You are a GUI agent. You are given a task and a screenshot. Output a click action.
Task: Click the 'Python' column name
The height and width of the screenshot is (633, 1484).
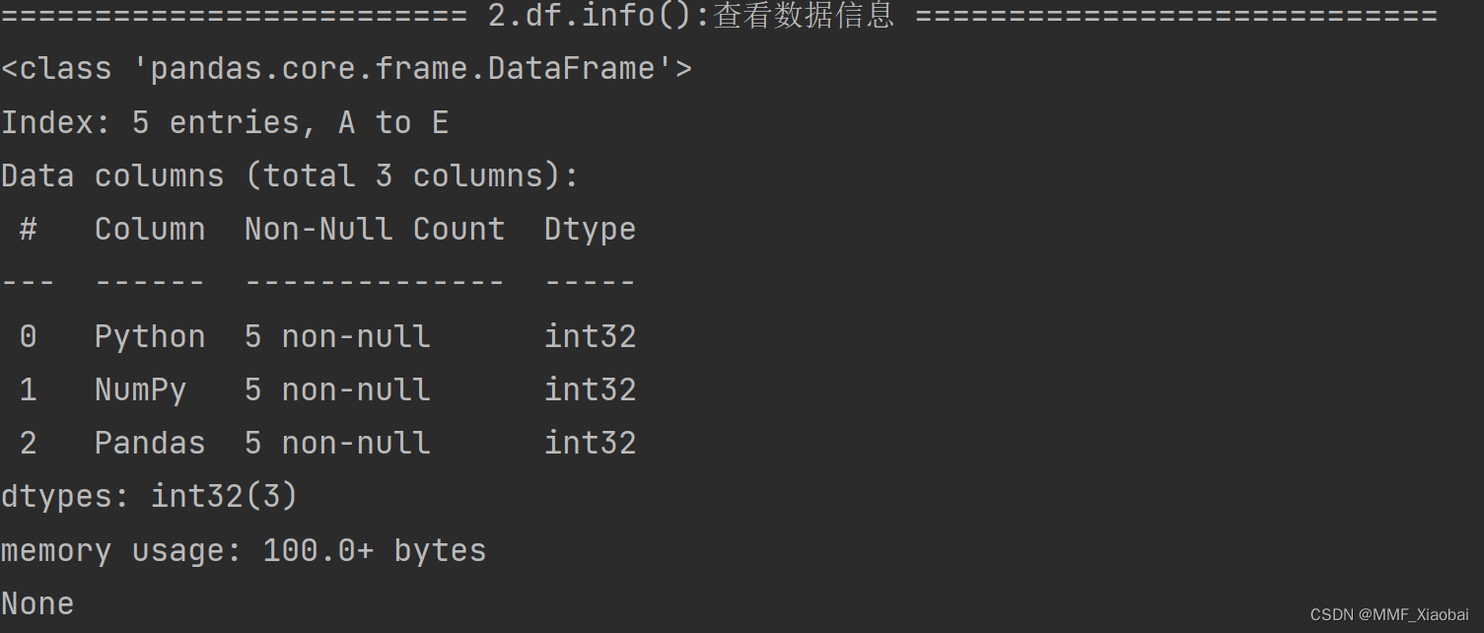pyautogui.click(x=150, y=337)
